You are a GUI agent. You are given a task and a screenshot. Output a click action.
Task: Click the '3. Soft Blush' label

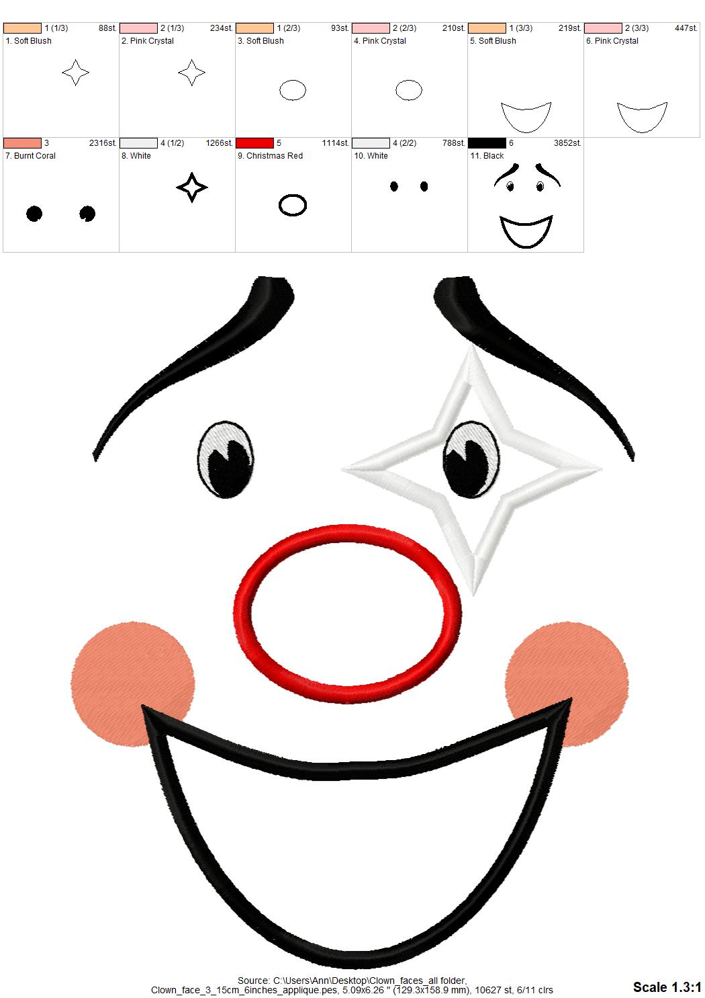[x=261, y=41]
